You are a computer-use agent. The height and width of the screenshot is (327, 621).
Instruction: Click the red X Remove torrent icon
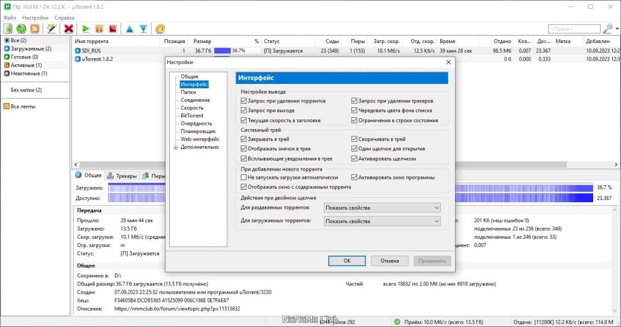[69, 29]
